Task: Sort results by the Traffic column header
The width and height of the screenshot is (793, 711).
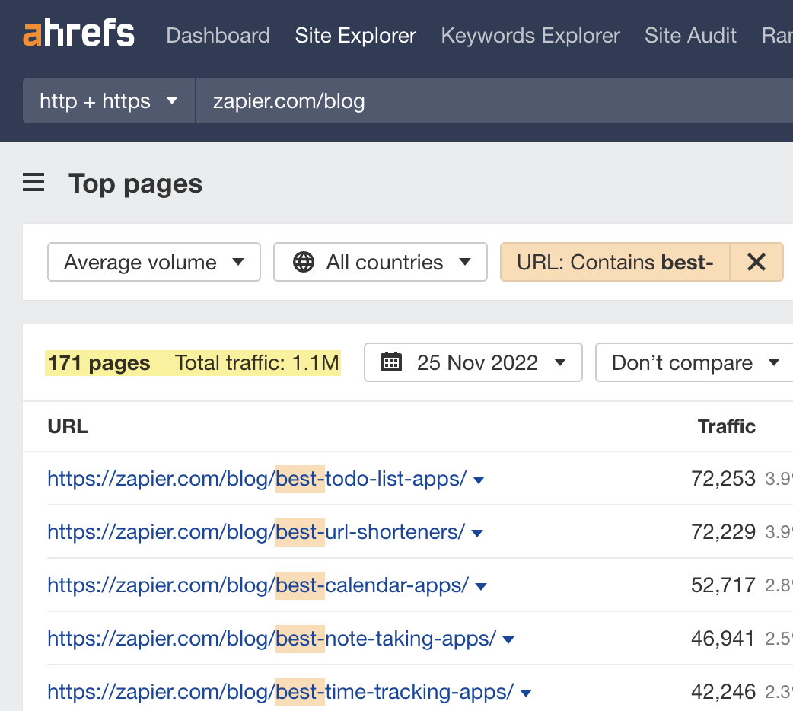Action: [726, 426]
